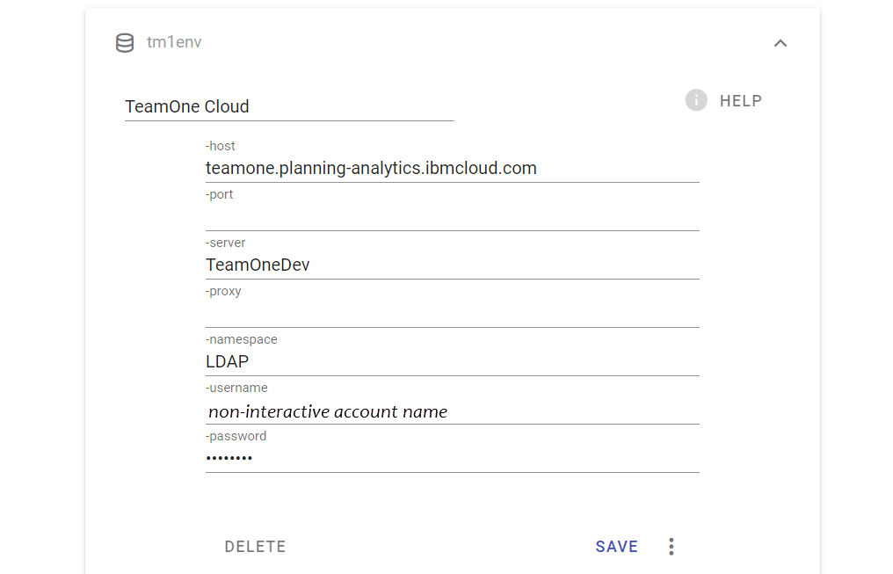Open the three-dot more options menu
The image size is (893, 574).
pos(672,546)
